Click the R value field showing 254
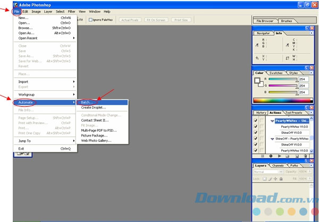Screen dimensions: 319x222 click(x=304, y=79)
